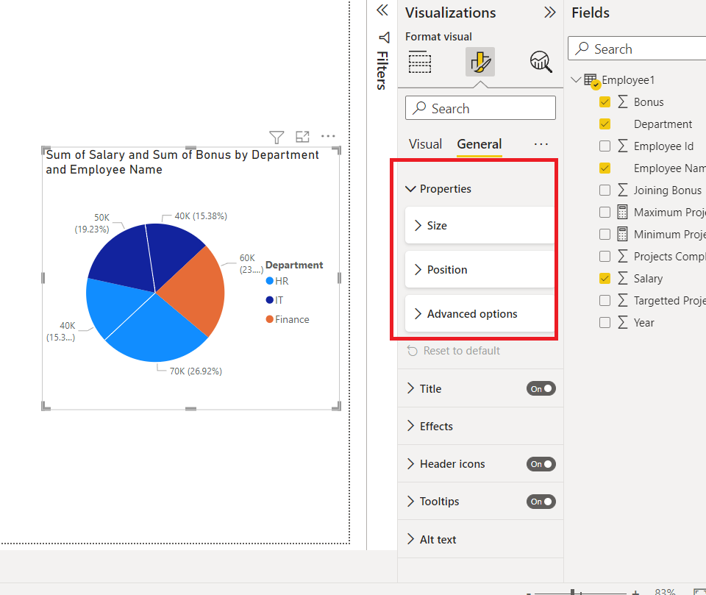Screen dimensions: 706x595
Task: Collapse the Employee1 table tree
Action: [x=575, y=79]
